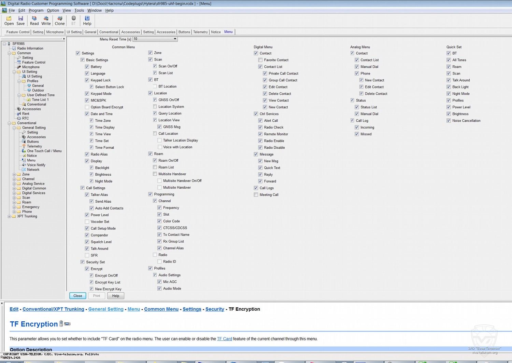Collapse the Common tree node

[9, 53]
